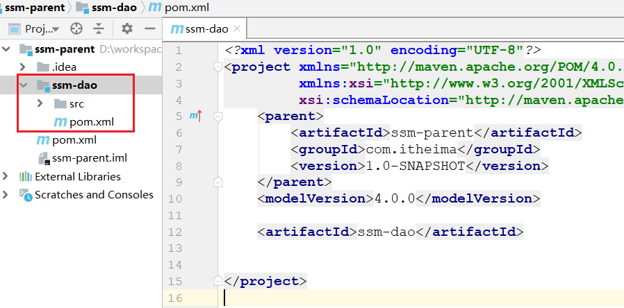Expand the .idea folder
This screenshot has height=308, width=624.
tap(24, 67)
